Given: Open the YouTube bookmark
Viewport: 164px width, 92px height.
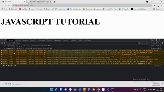Looking at the screenshot, I should pos(23,9).
